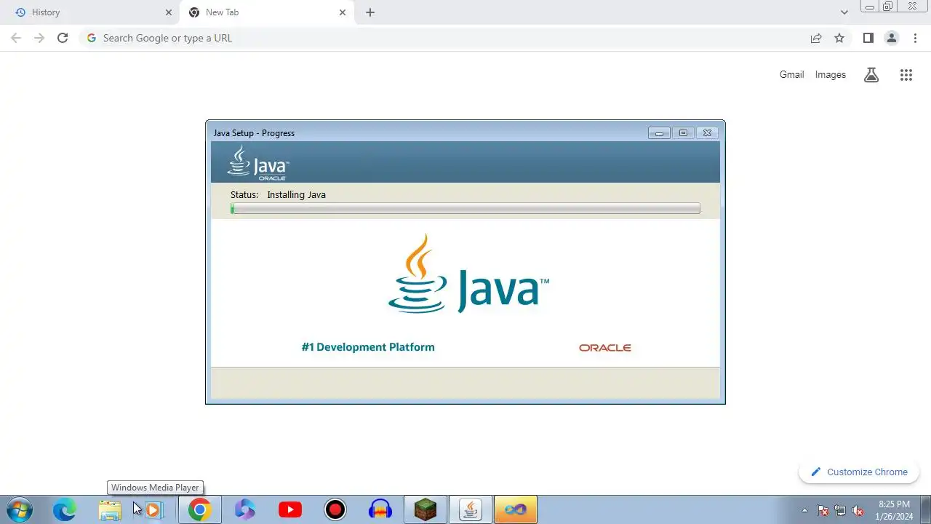This screenshot has height=524, width=931.
Task: Close the Java Setup window
Action: (707, 132)
